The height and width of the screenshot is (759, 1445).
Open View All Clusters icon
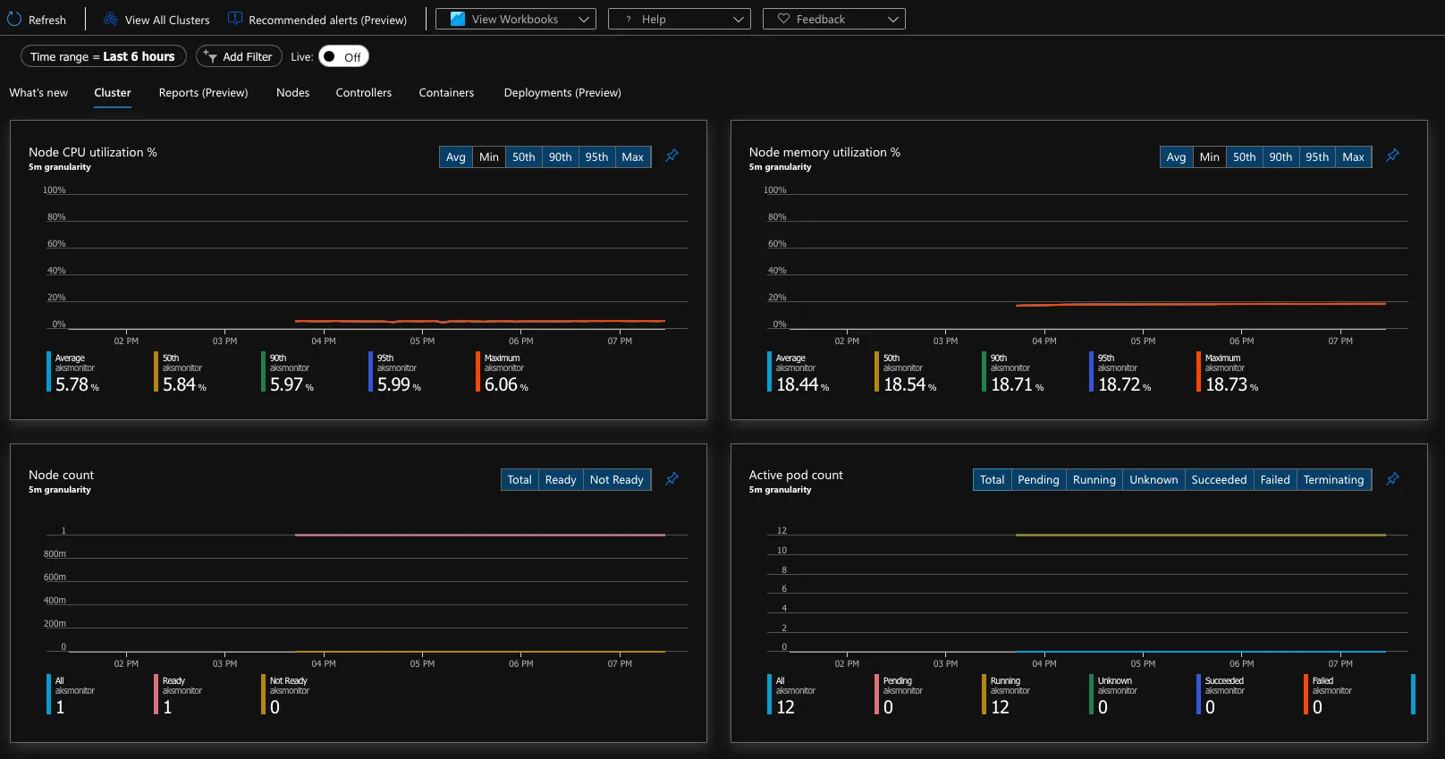click(x=111, y=19)
